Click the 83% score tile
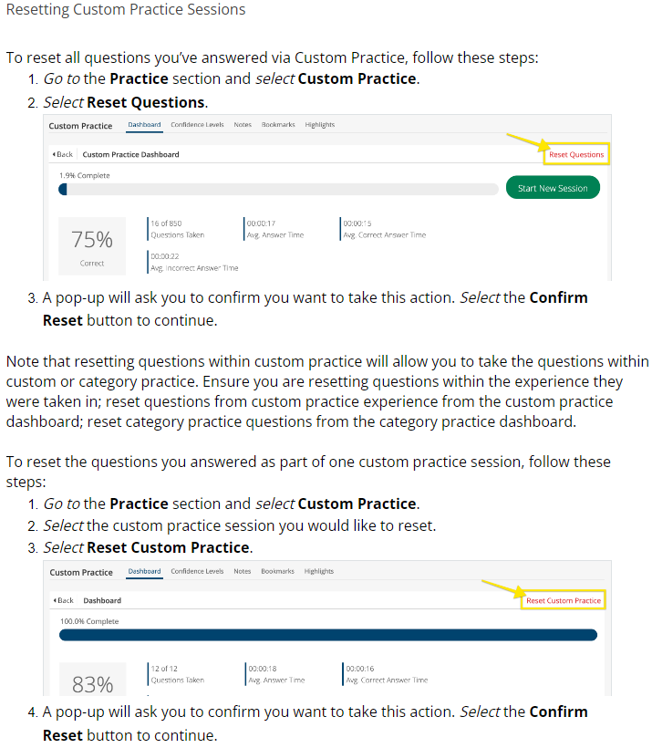The image size is (652, 748). tap(92, 682)
